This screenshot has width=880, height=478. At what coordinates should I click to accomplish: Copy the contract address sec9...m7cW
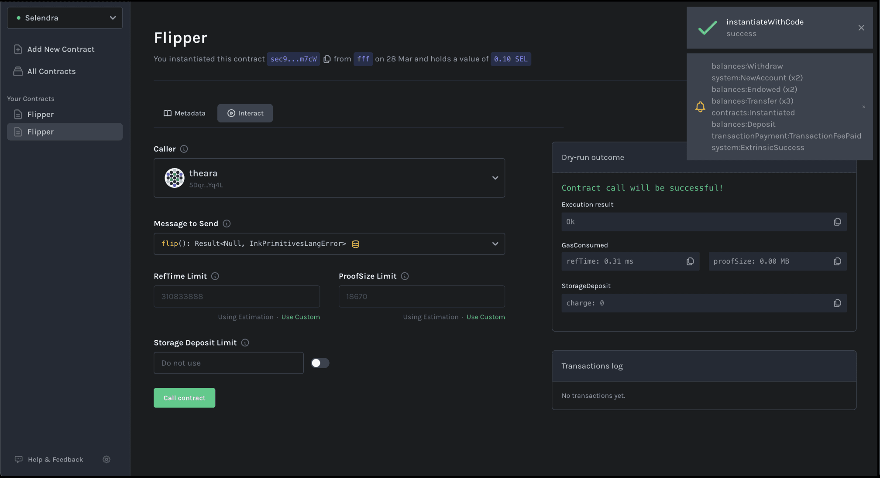coord(327,59)
